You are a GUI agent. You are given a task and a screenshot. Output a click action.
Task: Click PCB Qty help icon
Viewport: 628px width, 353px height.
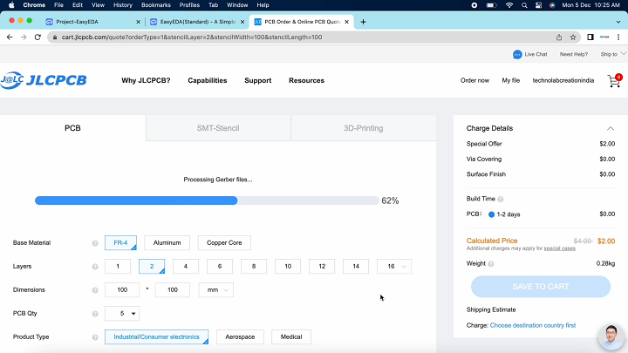pos(95,314)
